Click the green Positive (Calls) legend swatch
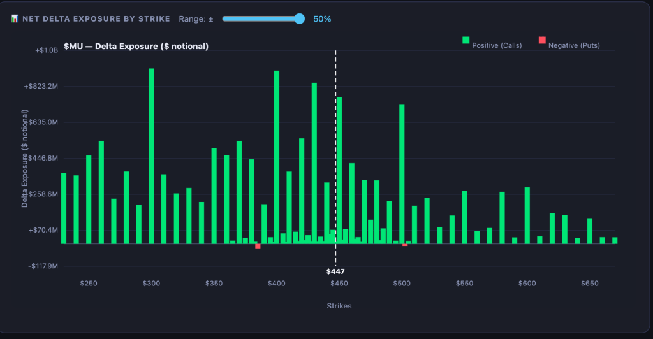 466,40
